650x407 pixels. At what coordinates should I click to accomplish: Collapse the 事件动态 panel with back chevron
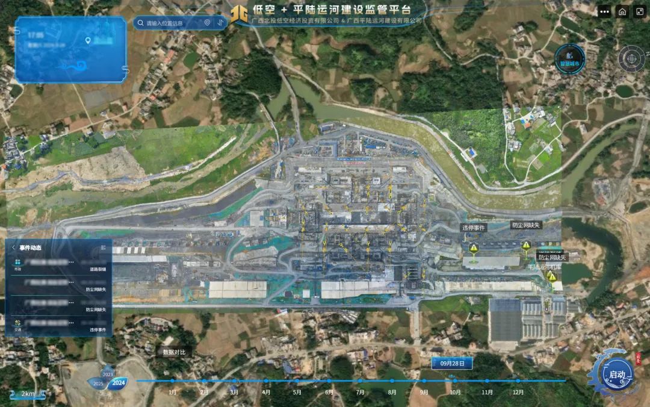[13, 247]
